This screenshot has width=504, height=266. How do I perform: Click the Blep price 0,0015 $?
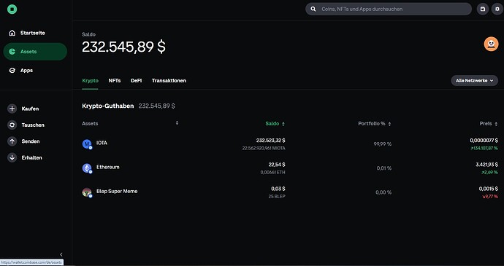(488, 188)
